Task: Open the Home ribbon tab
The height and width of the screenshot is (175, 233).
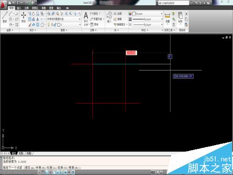Action: 12,8
